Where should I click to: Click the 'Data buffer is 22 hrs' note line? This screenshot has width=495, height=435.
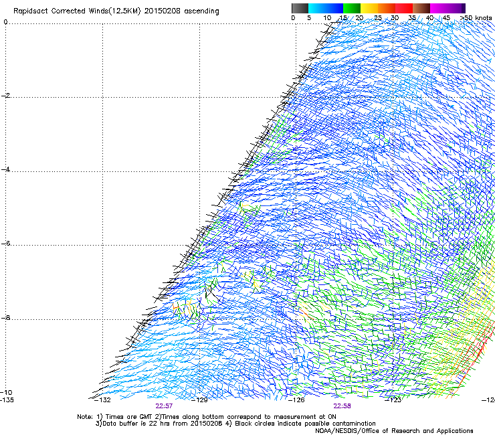235,424
